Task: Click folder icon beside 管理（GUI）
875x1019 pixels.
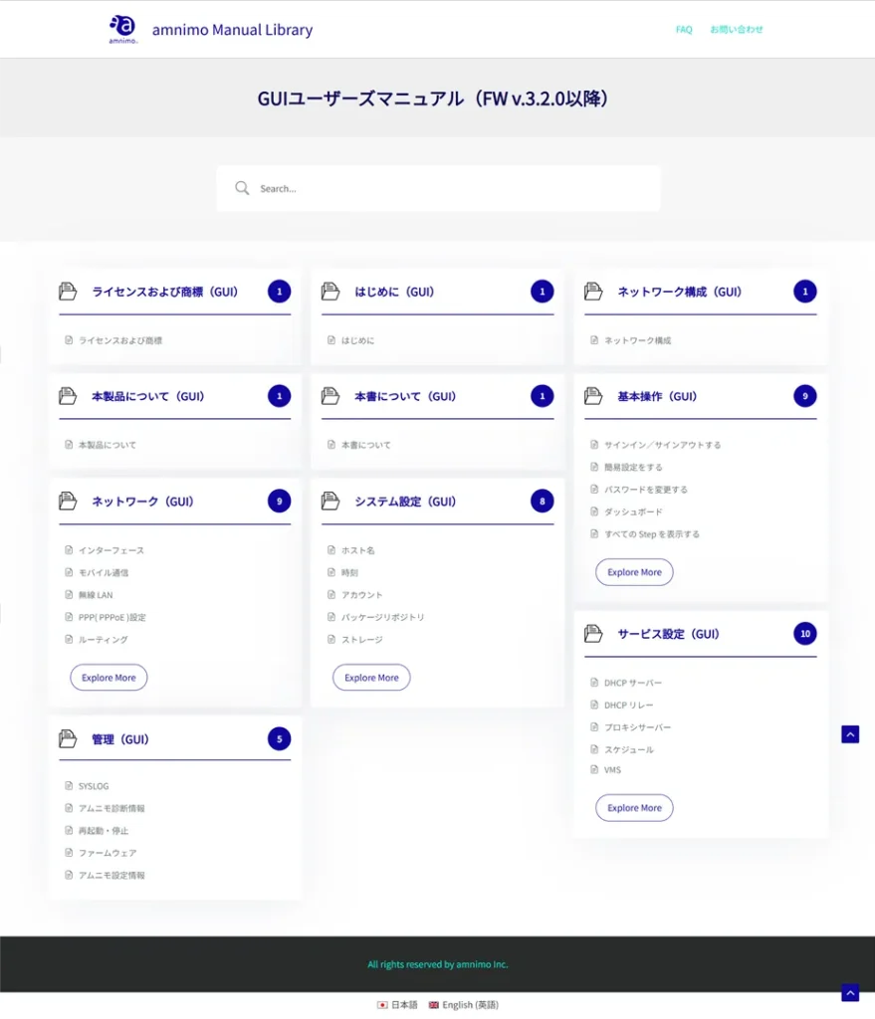Action: coord(68,739)
